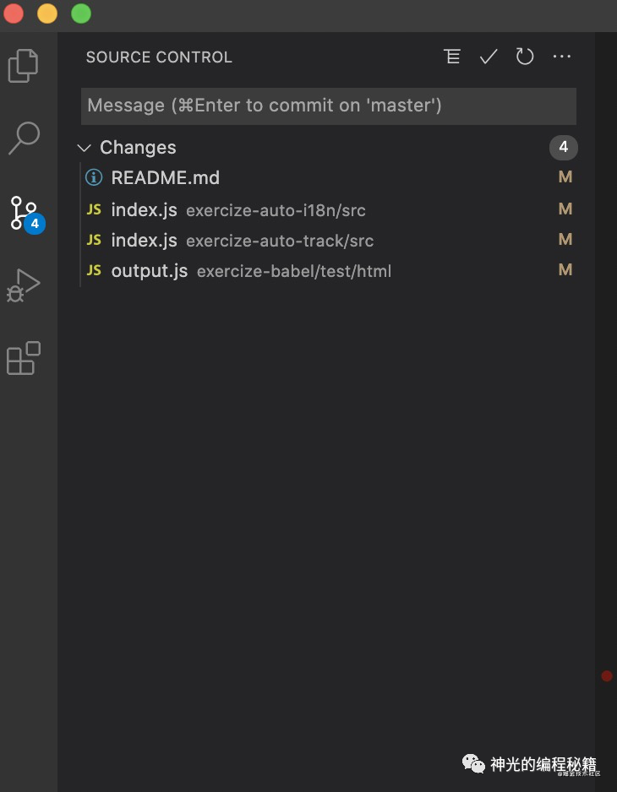This screenshot has height=792, width=617.
Task: Open the Explorer view in activity bar
Action: coord(24,66)
